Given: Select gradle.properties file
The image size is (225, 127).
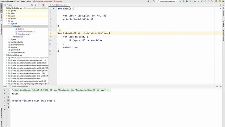Looking at the screenshot, I should pyautogui.click(x=17, y=45).
